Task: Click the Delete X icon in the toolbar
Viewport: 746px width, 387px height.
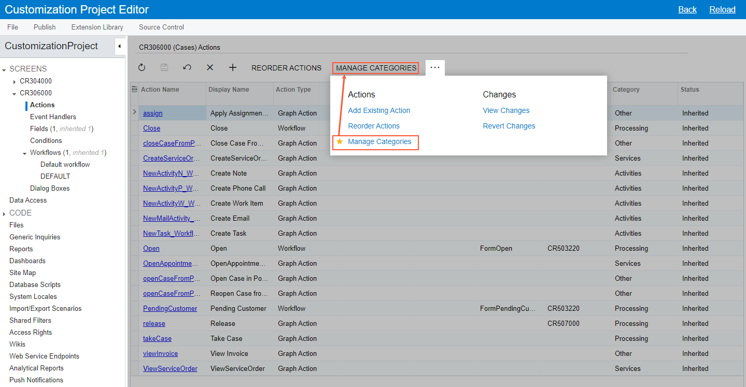Action: 210,67
